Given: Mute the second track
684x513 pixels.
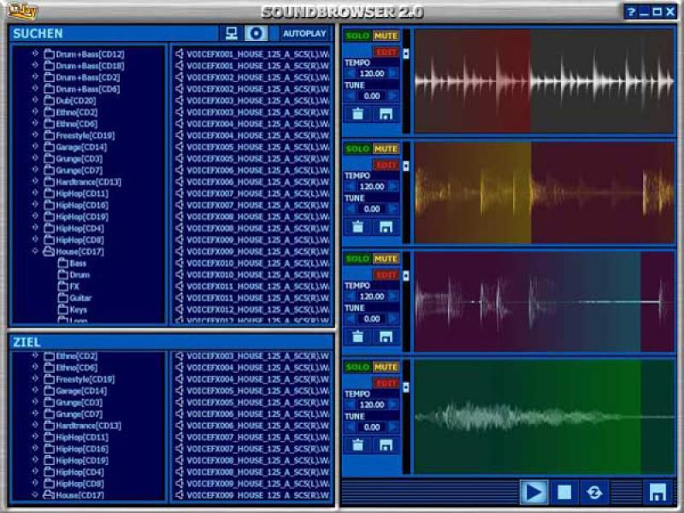Looking at the screenshot, I should pyautogui.click(x=386, y=149).
